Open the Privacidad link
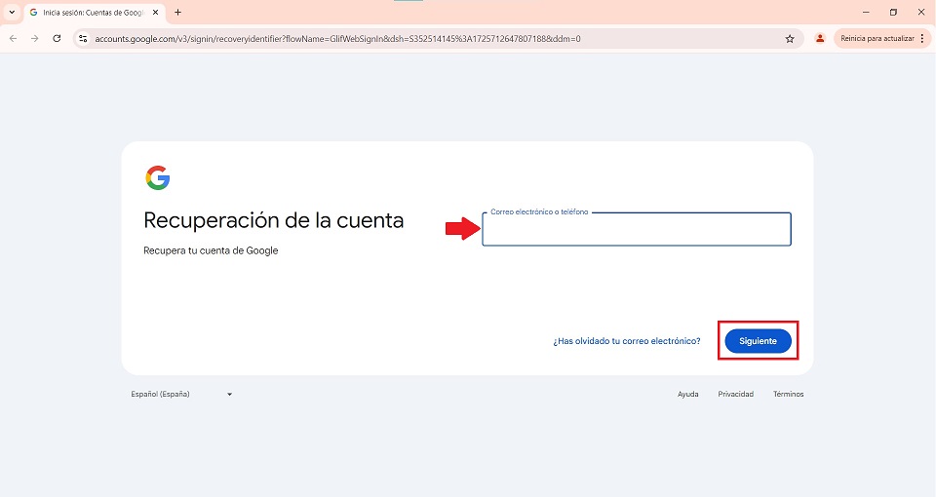This screenshot has width=936, height=497. pyautogui.click(x=735, y=394)
